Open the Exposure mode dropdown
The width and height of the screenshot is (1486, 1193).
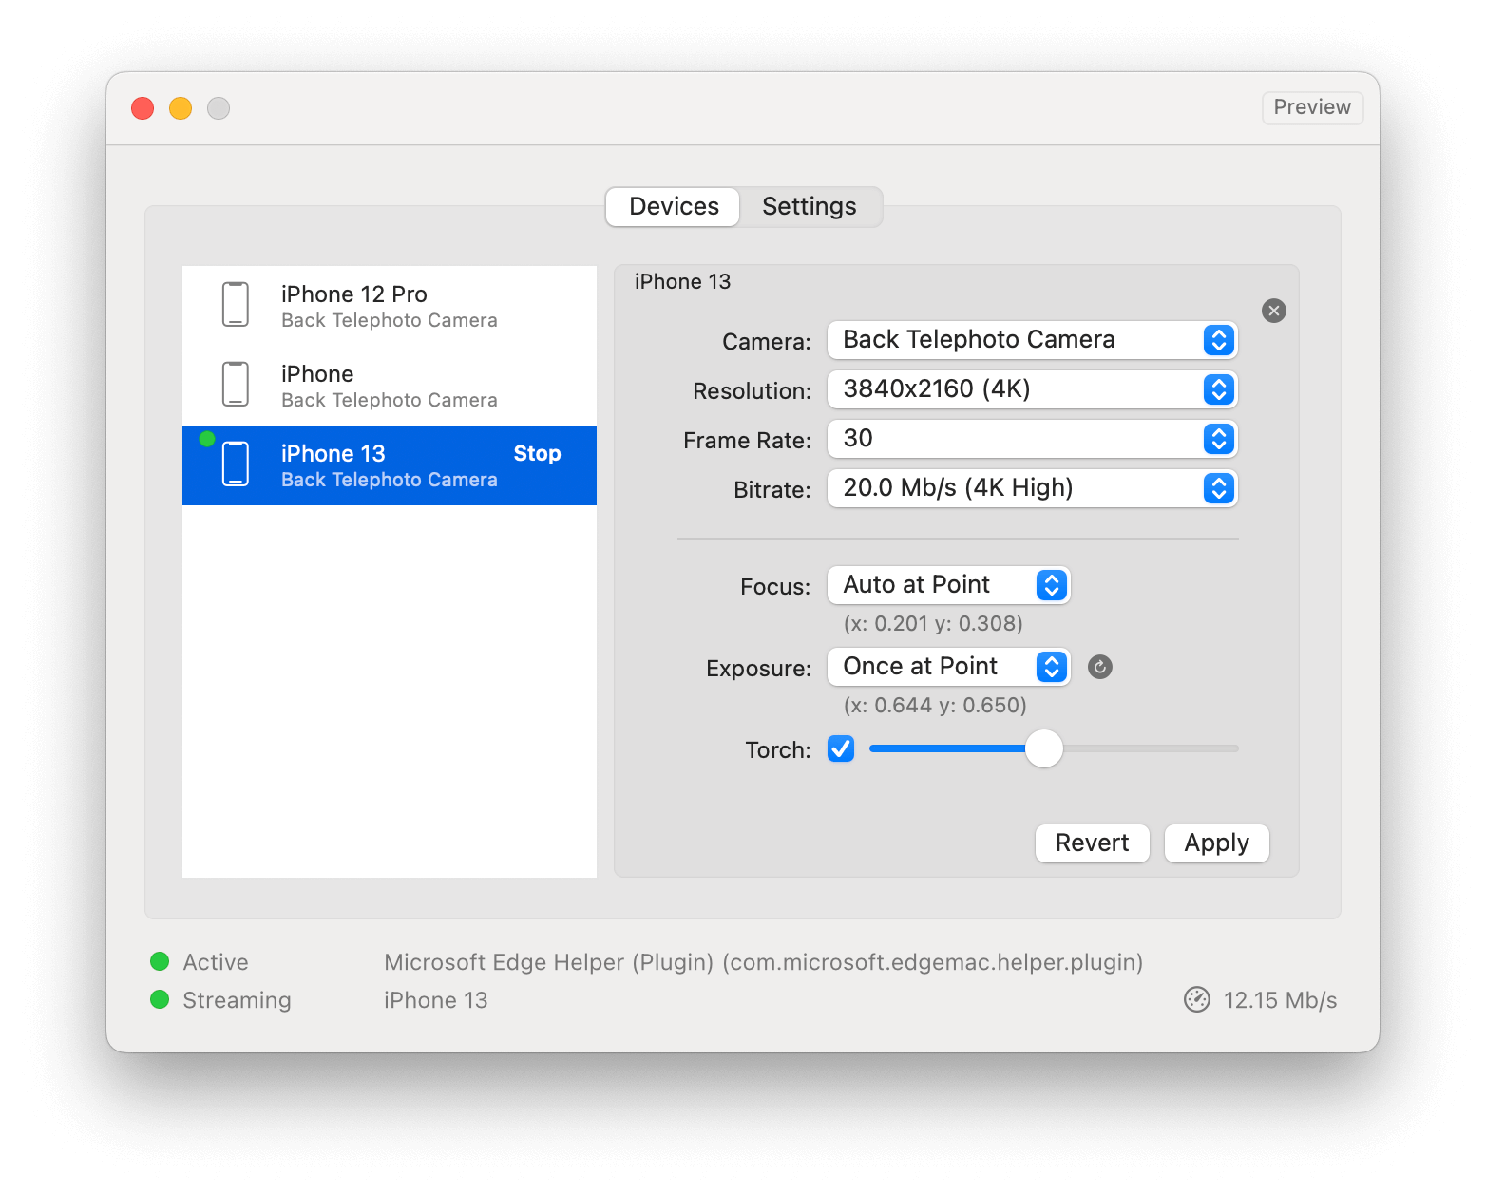948,667
